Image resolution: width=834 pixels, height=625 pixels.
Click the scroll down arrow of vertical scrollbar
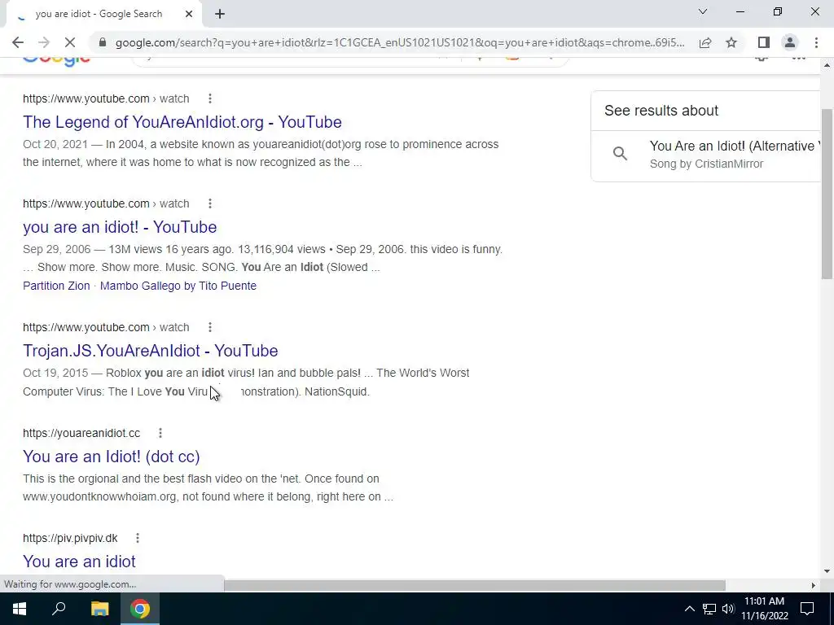827,571
